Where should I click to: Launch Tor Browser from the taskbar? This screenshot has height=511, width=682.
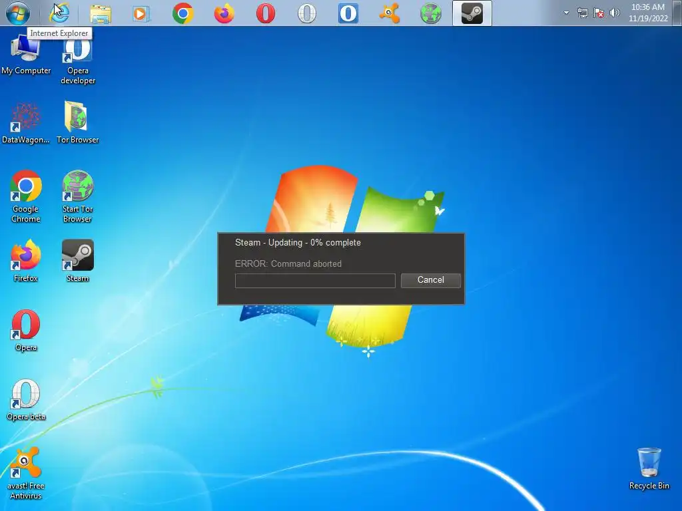[431, 13]
